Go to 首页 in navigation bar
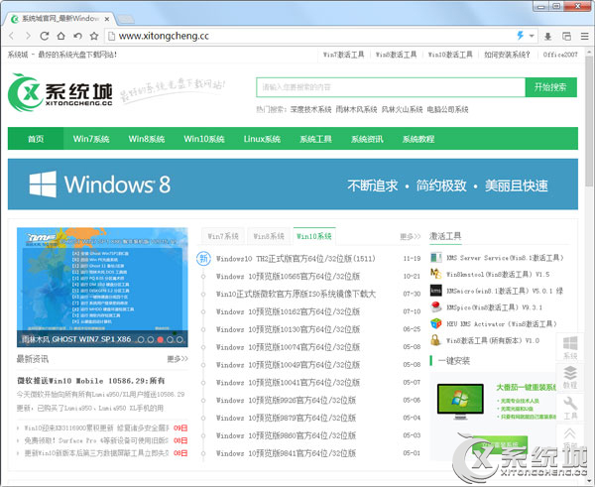Image resolution: width=595 pixels, height=487 pixels. (36, 139)
